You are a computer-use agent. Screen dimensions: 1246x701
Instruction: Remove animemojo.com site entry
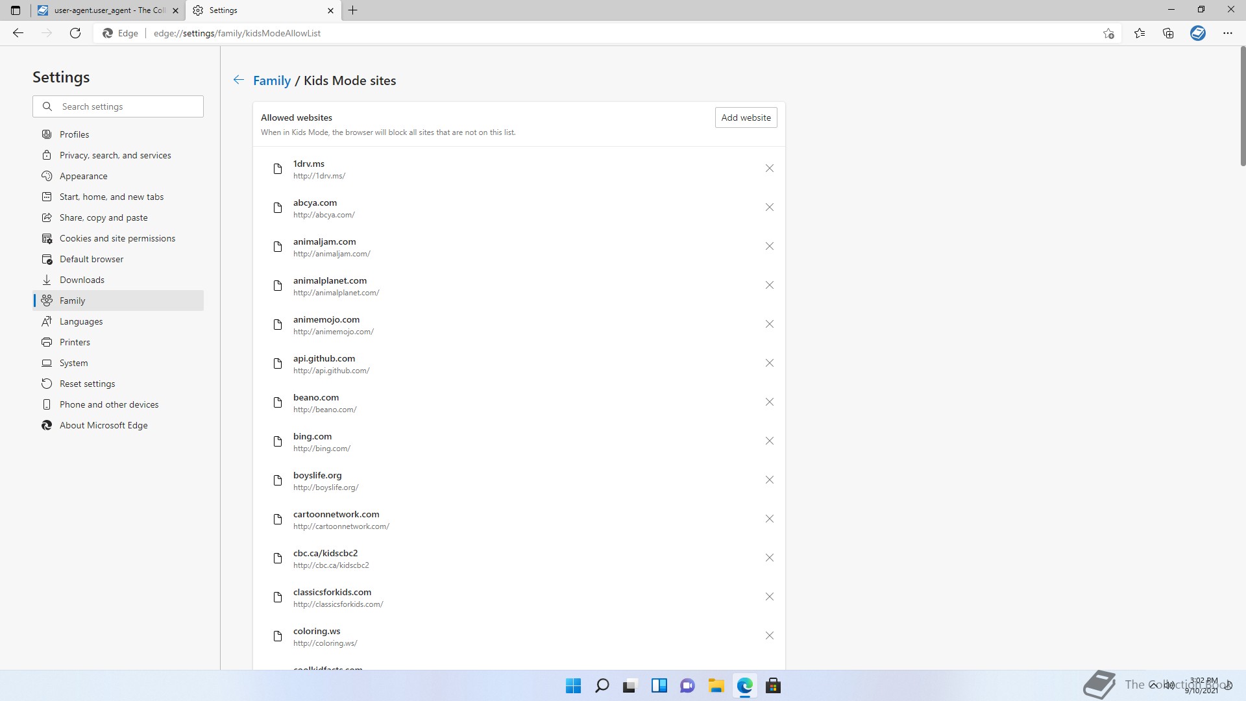[769, 324]
